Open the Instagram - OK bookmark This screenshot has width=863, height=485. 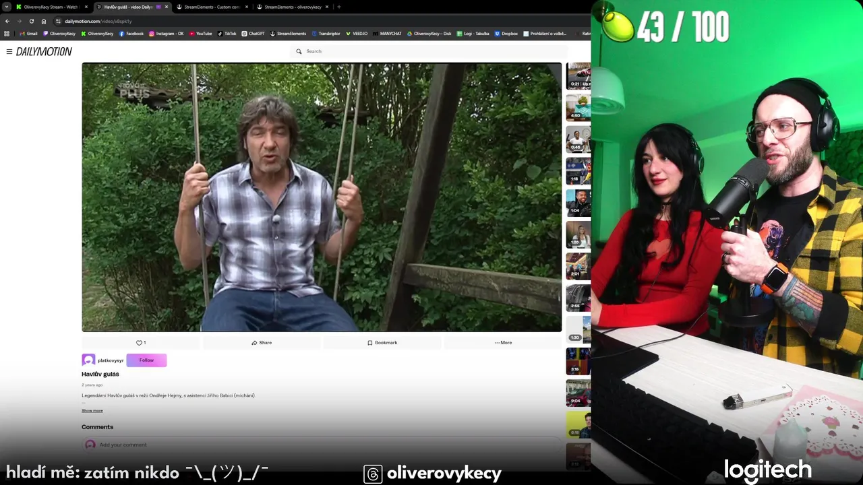coord(167,33)
